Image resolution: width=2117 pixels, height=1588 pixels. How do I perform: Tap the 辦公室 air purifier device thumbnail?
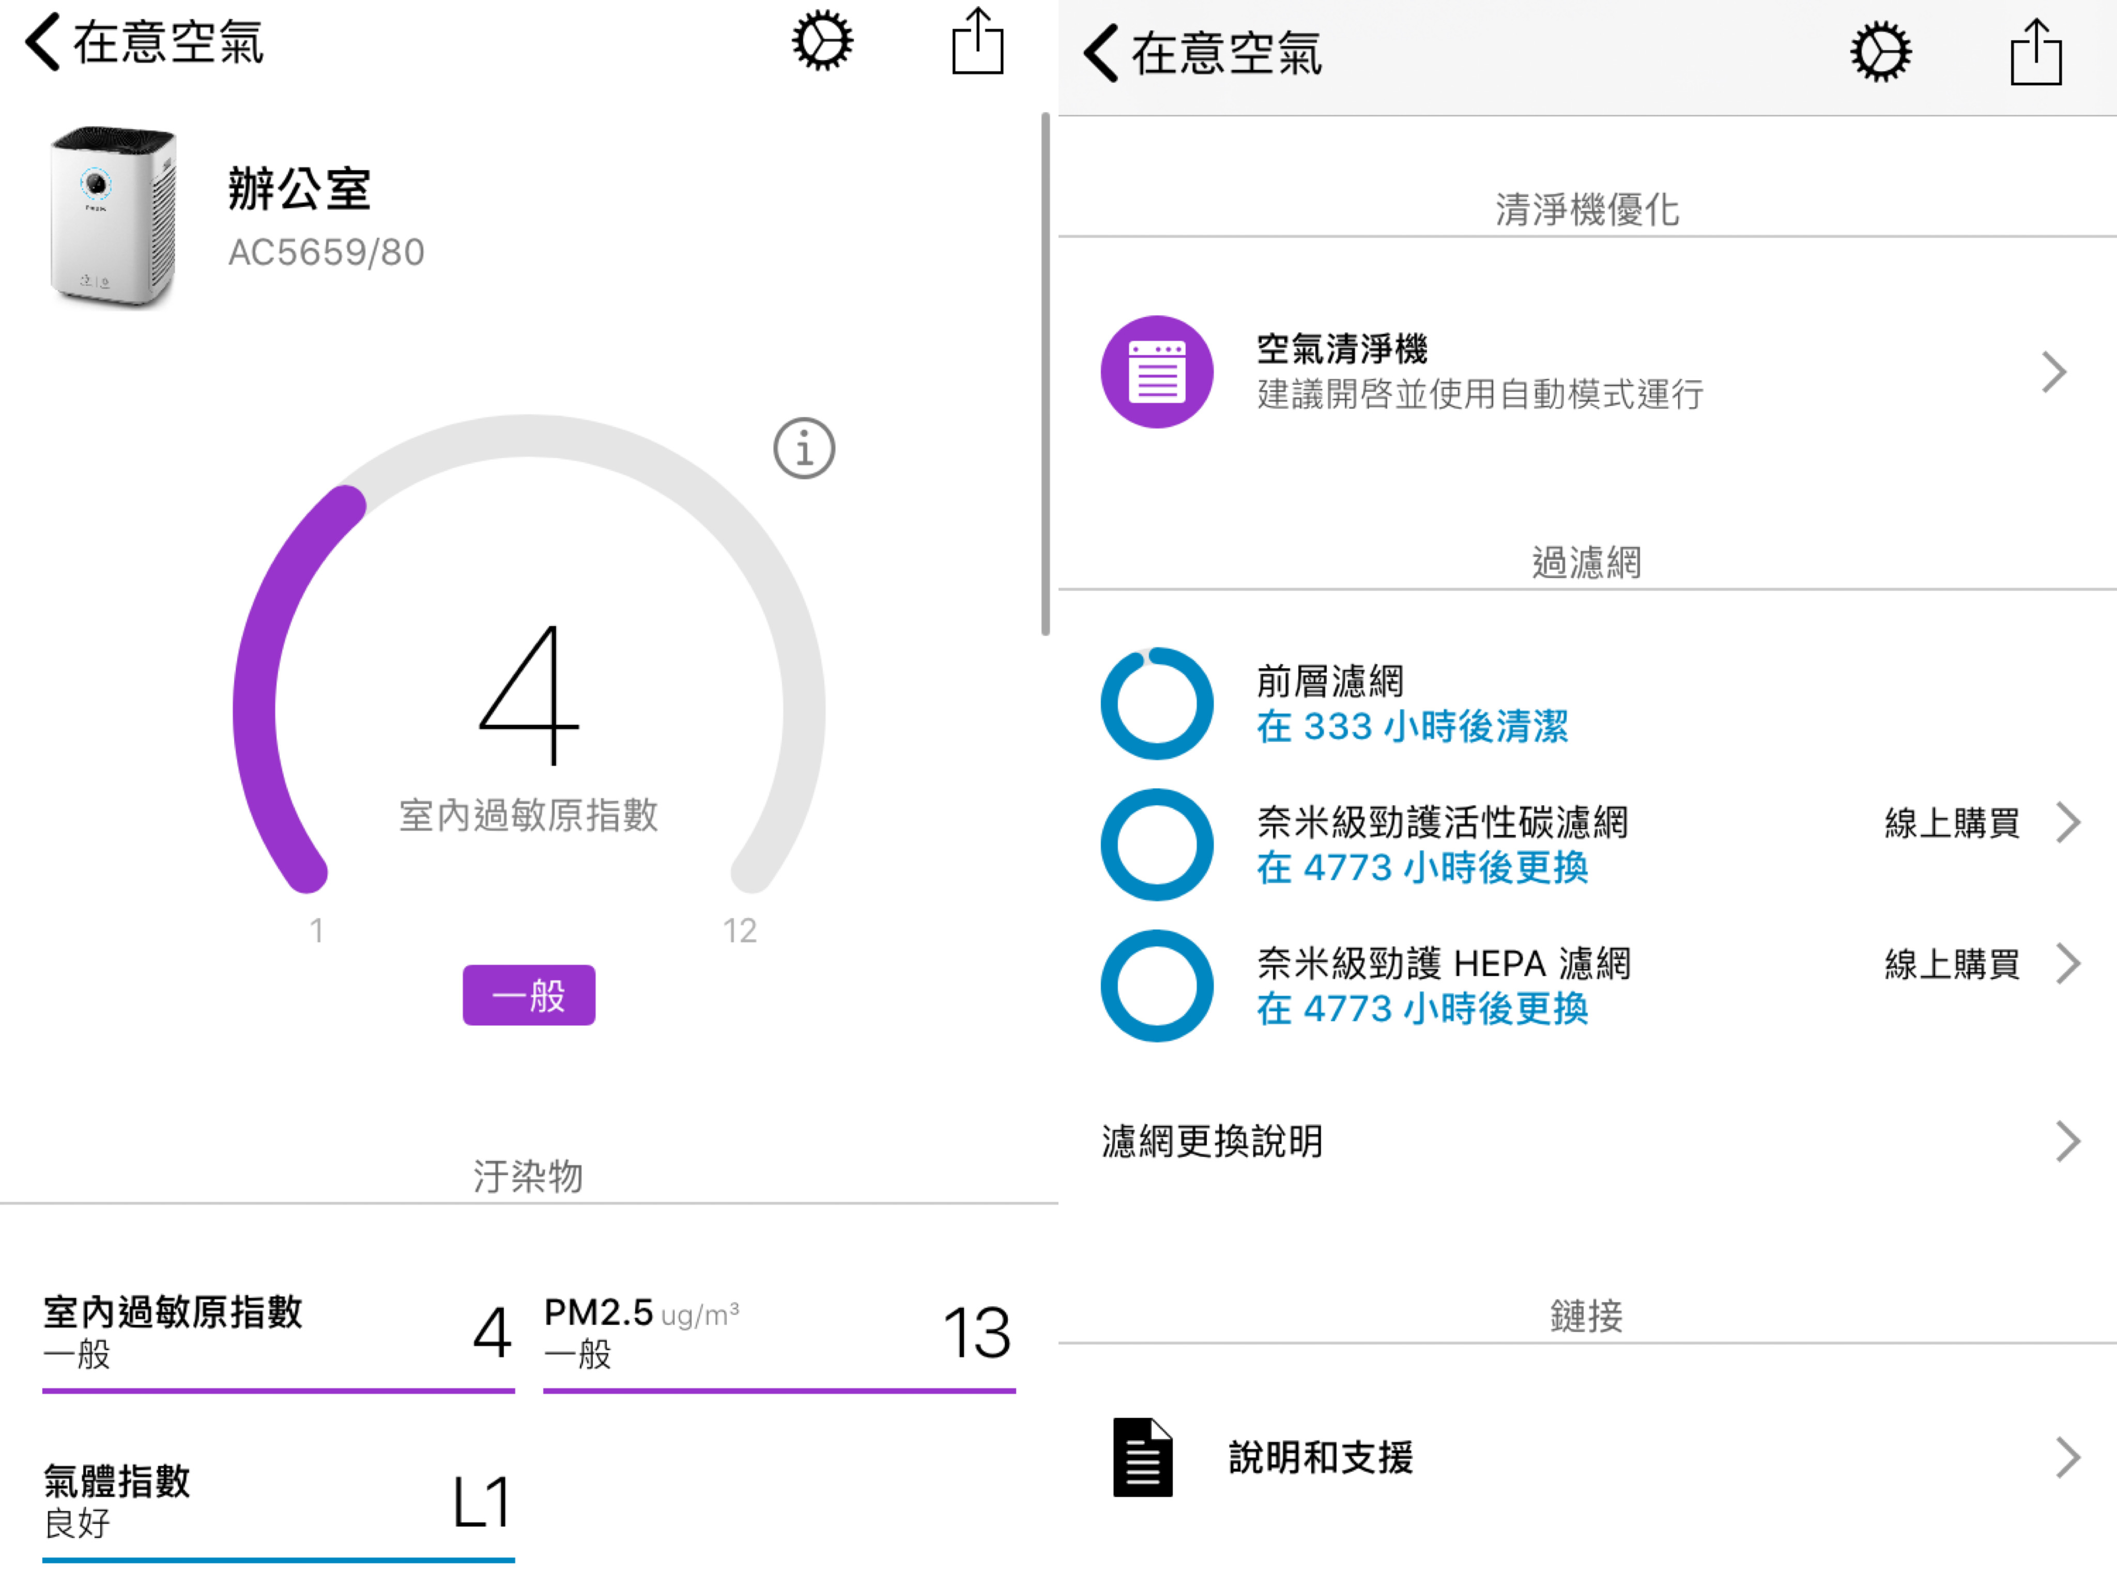click(x=113, y=216)
